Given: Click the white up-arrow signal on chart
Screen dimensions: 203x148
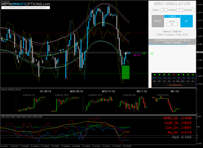Looking at the screenshot, I should tap(126, 53).
